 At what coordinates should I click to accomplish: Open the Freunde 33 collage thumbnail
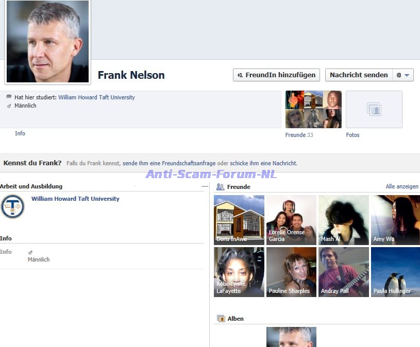313,110
